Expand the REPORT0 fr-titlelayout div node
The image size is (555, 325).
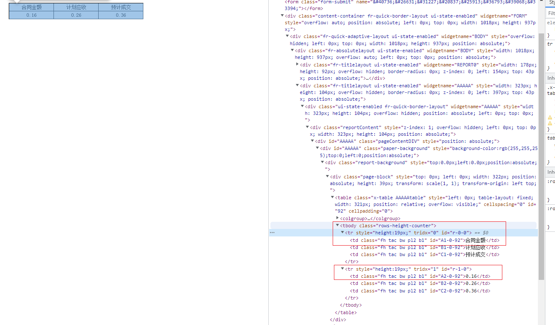pyautogui.click(x=297, y=64)
